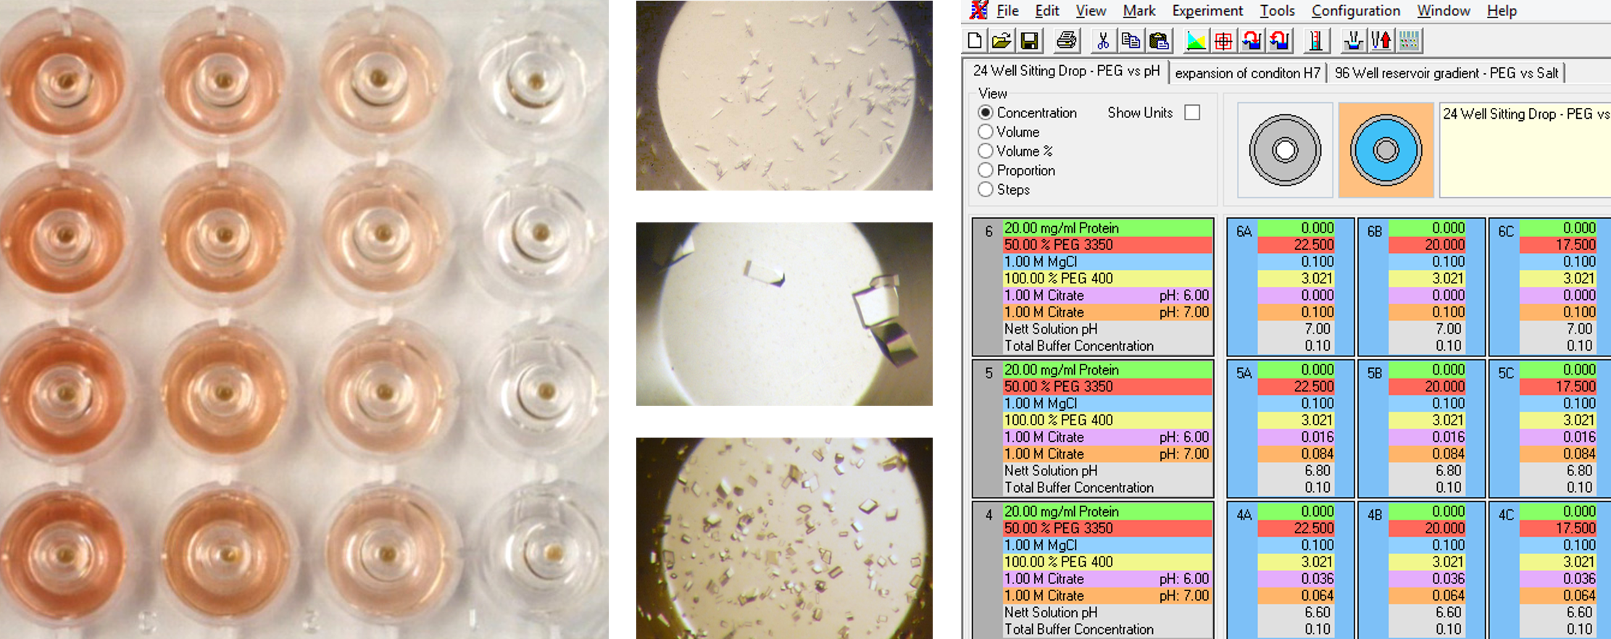1611x639 pixels.
Task: Click the 22.500 PEG value in well 6A
Action: click(x=1296, y=245)
